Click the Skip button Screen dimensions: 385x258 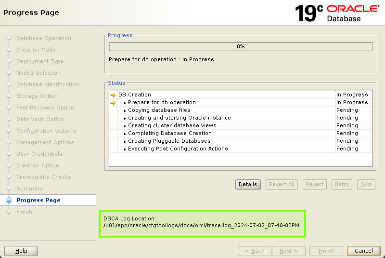pyautogui.click(x=366, y=184)
